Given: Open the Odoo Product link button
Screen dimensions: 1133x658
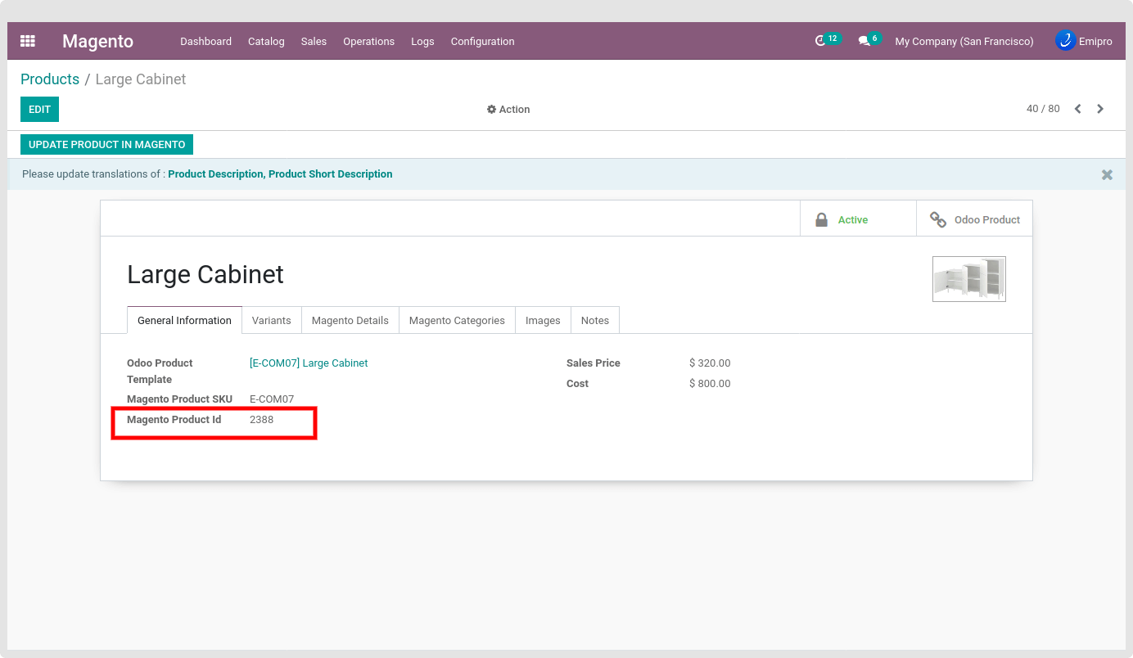Looking at the screenshot, I should click(974, 219).
